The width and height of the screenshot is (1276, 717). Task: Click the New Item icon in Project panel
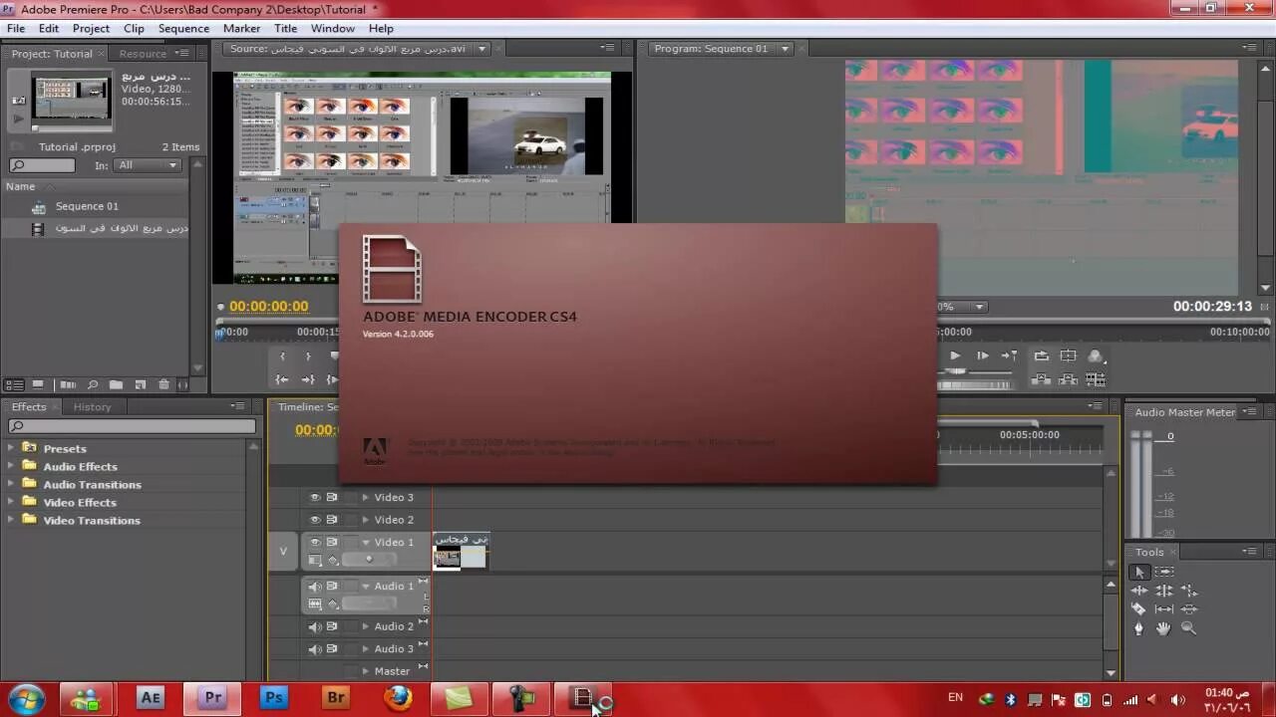tap(141, 384)
